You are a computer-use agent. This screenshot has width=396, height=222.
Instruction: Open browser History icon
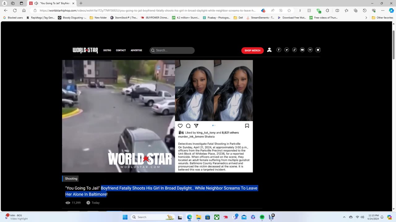(364, 10)
